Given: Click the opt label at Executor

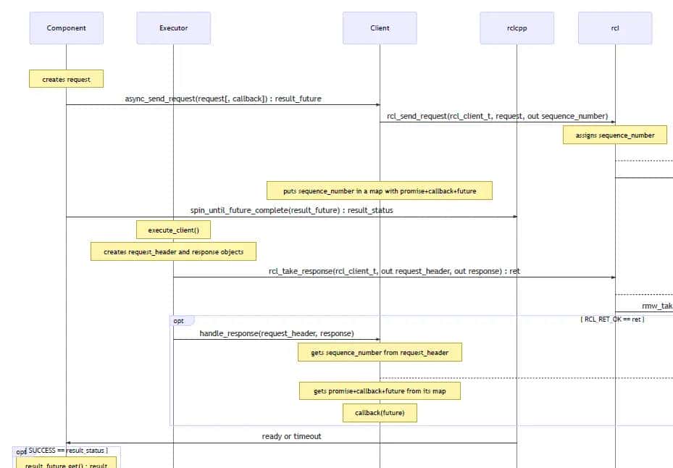Looking at the screenshot, I should point(182,321).
